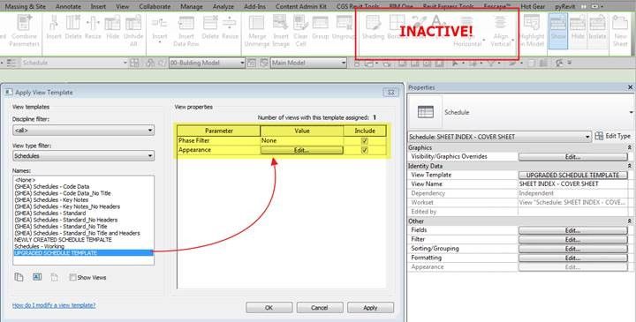Collapse the Graphics section in Properties

click(x=630, y=148)
